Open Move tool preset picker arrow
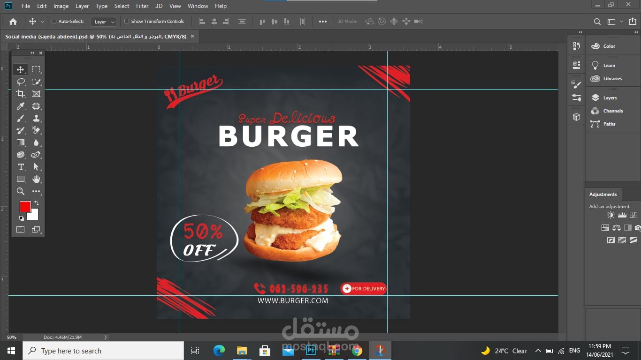The width and height of the screenshot is (641, 360). tap(42, 22)
